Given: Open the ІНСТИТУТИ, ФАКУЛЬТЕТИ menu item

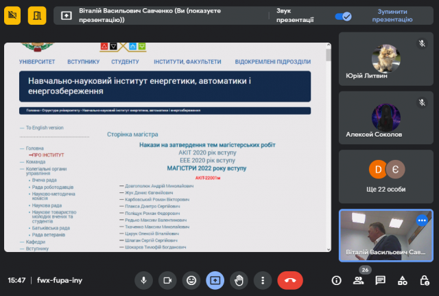Looking at the screenshot, I should pyautogui.click(x=187, y=62).
